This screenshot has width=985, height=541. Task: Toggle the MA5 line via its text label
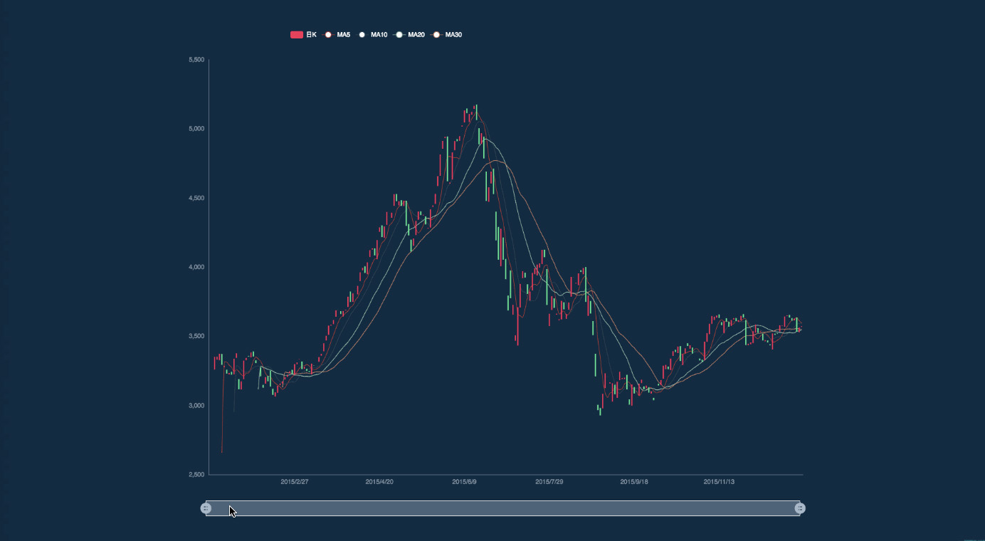coord(344,35)
